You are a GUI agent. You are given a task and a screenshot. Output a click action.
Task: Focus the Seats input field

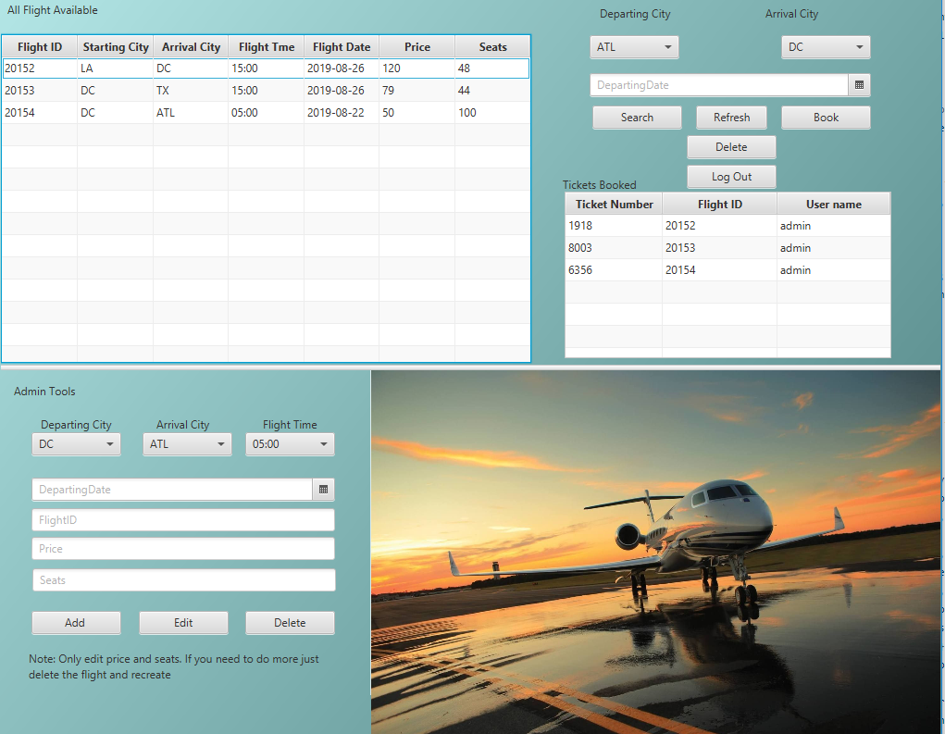point(184,580)
